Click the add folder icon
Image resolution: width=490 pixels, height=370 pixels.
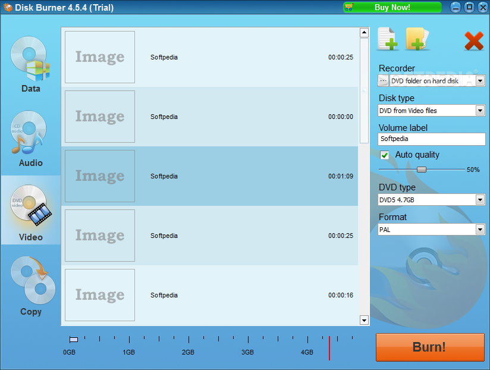point(417,39)
